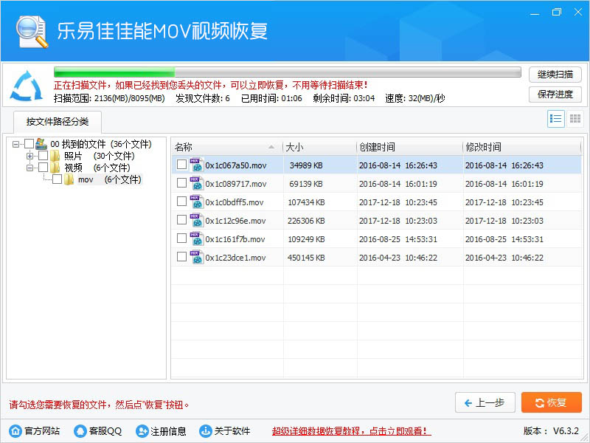This screenshot has height=443, width=590.
Task: Expand the 照片 tree node
Action: [x=30, y=156]
